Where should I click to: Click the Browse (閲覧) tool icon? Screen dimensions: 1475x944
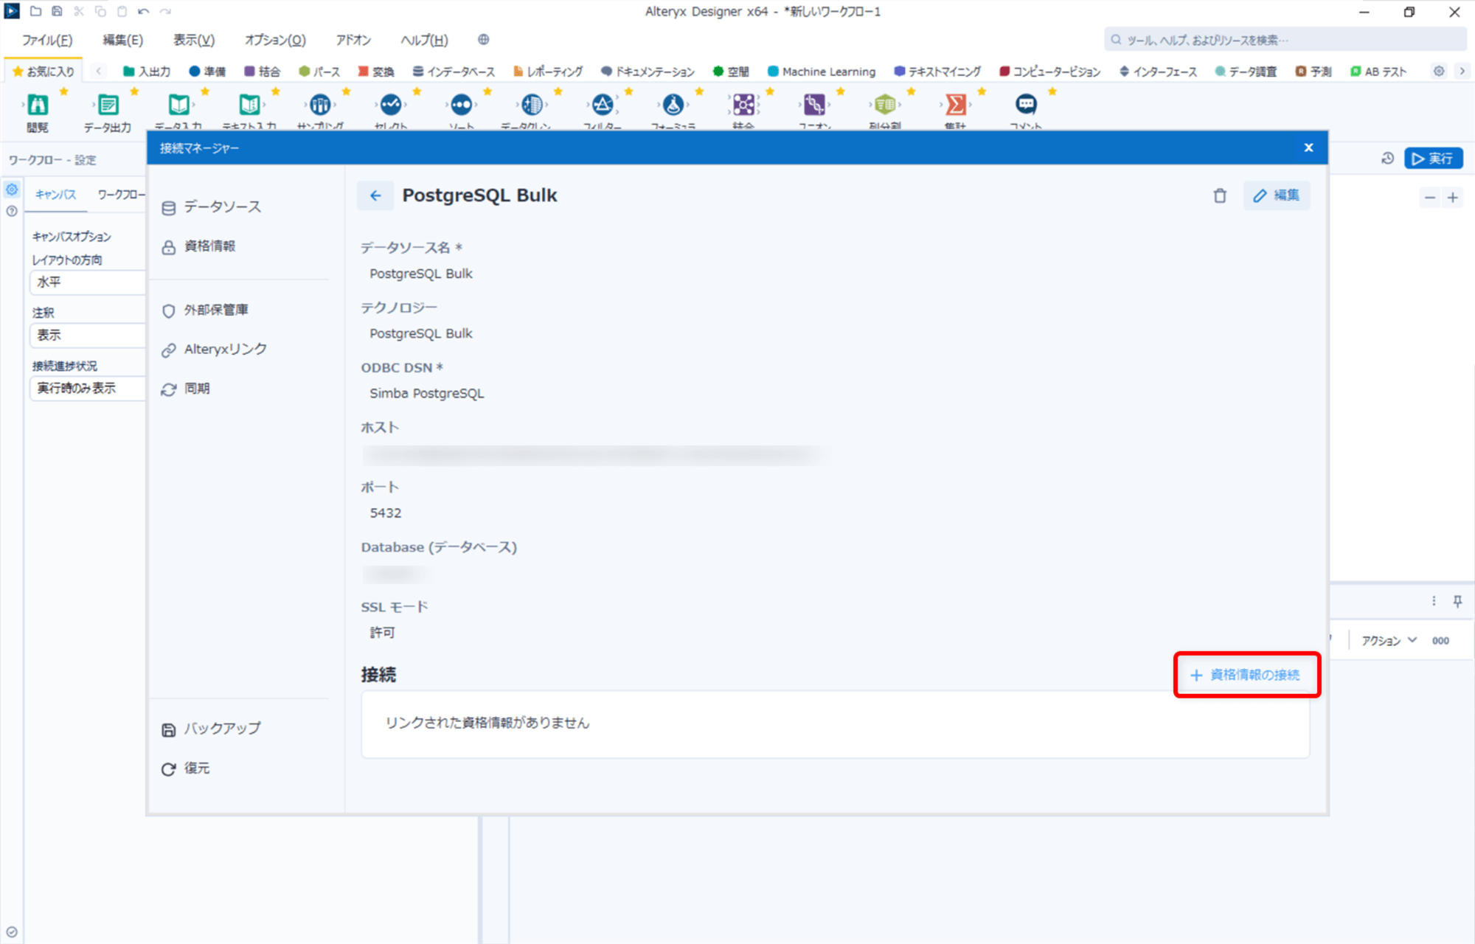pos(38,105)
